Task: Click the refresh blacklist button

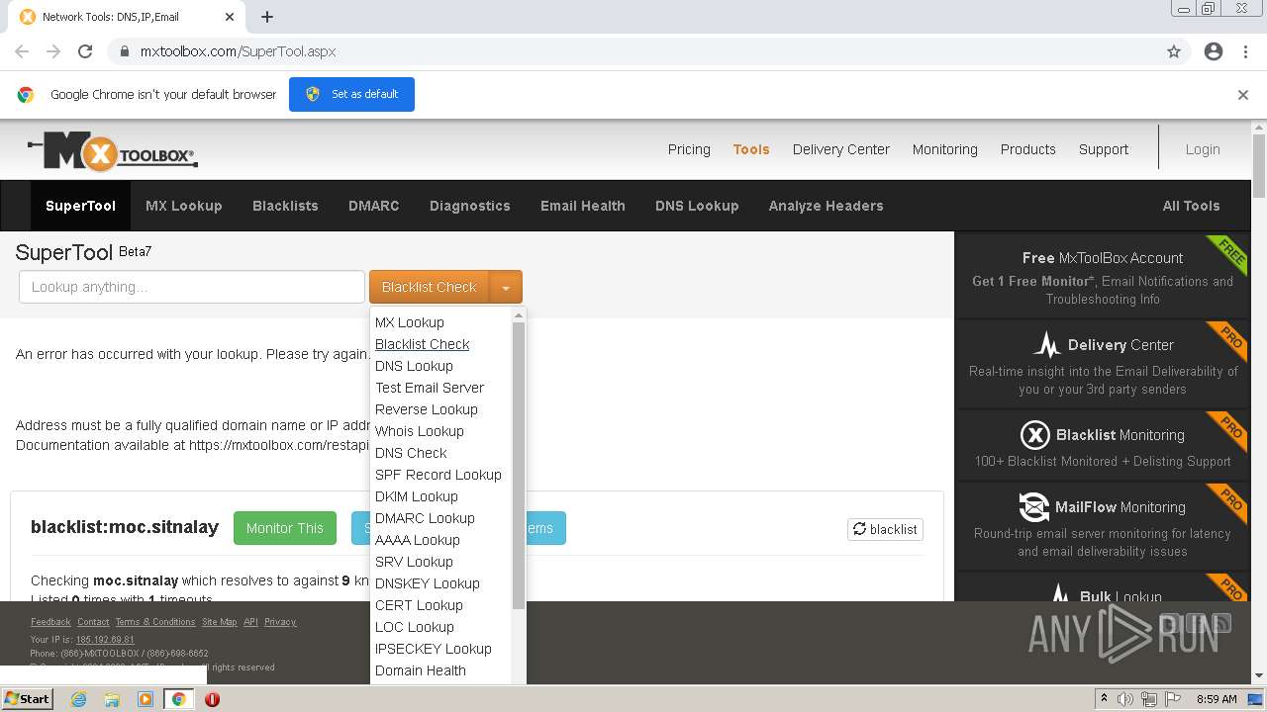Action: click(x=885, y=529)
